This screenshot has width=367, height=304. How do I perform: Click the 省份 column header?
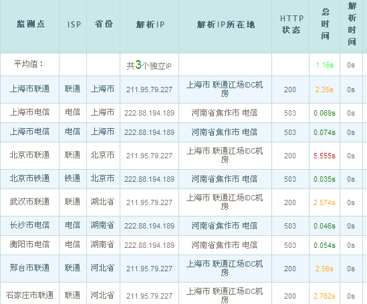tap(104, 24)
